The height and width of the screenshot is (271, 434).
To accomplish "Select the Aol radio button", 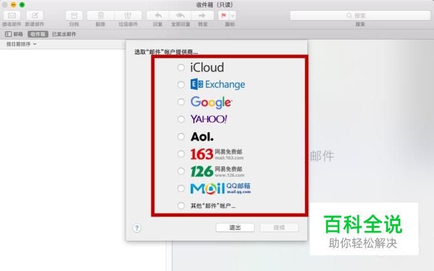I will click(181, 137).
